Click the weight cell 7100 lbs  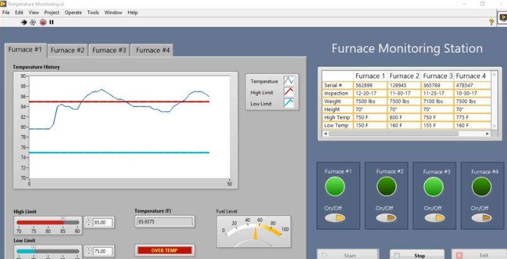(438, 102)
